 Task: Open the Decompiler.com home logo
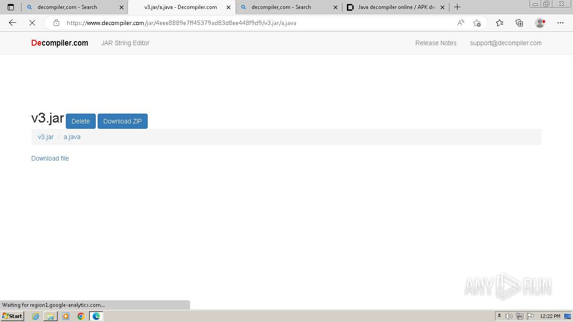[60, 43]
